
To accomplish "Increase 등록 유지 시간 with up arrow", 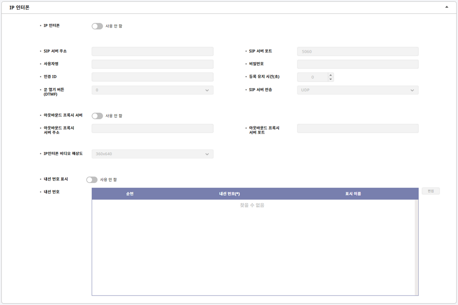I will tap(331, 75).
